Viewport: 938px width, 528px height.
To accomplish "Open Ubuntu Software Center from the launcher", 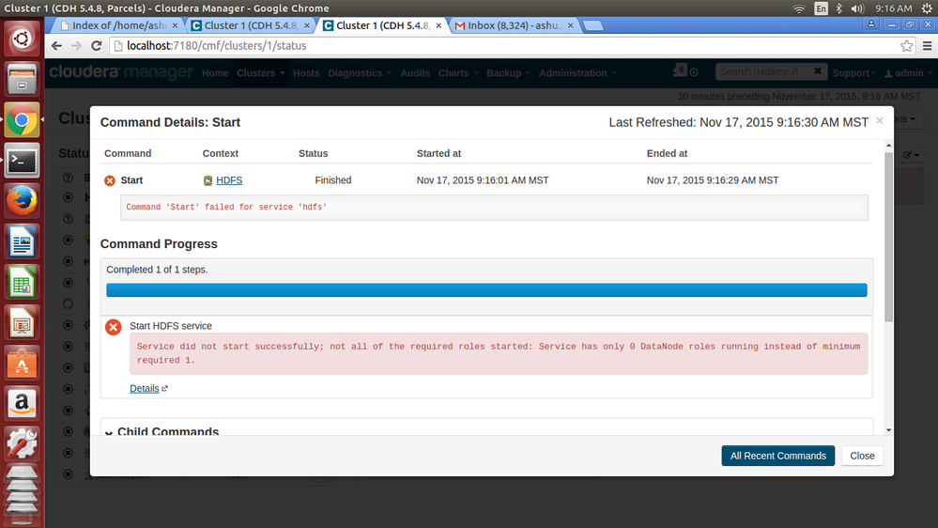I will (22, 364).
